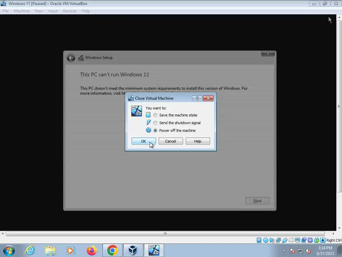Close the Windows Setup window
Screen dimensions: 342x257
[268, 53]
